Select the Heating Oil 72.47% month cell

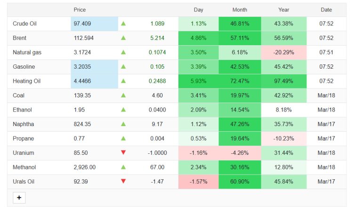pos(240,81)
